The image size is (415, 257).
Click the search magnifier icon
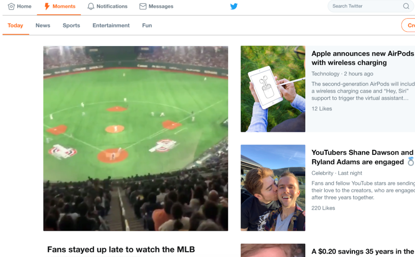[x=406, y=6]
